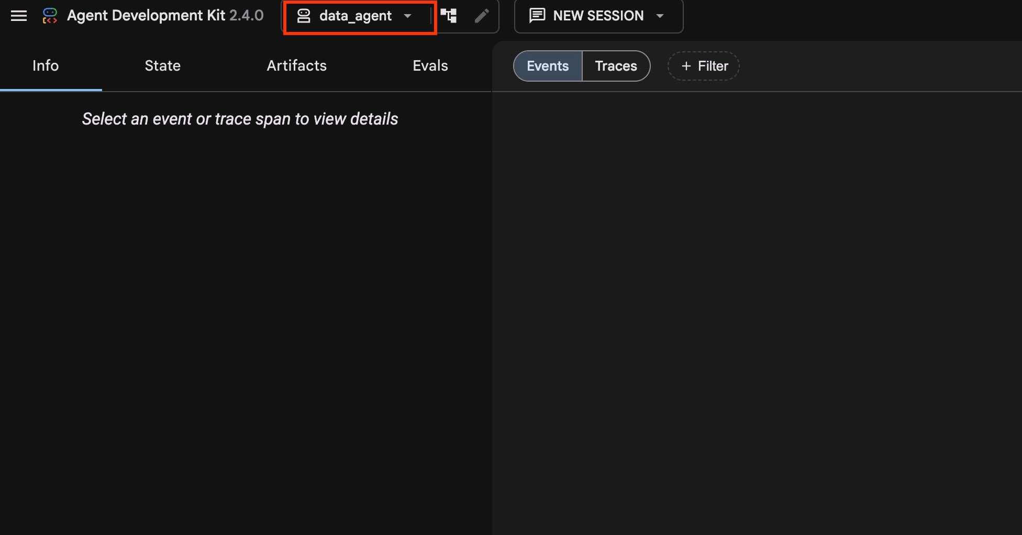Click the chat bubble icon in NEW SESSION
The image size is (1022, 535).
(537, 16)
